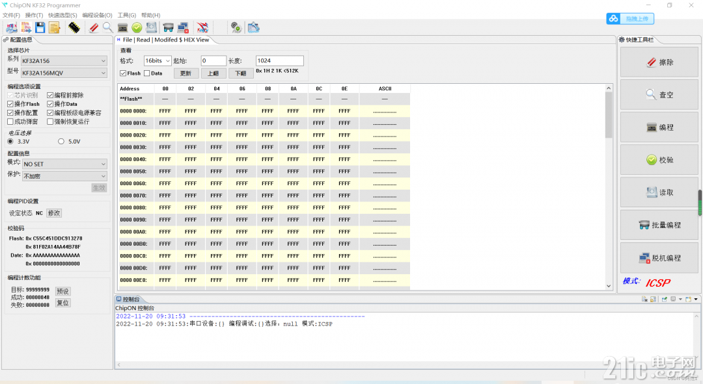This screenshot has width=703, height=384.
Task: Click 读取 read quick button
Action: coord(659,192)
